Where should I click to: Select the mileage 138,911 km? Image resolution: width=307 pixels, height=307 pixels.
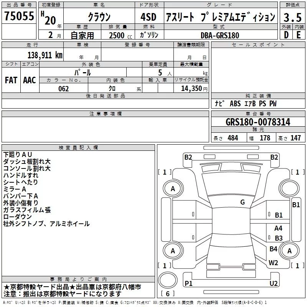(45, 55)
